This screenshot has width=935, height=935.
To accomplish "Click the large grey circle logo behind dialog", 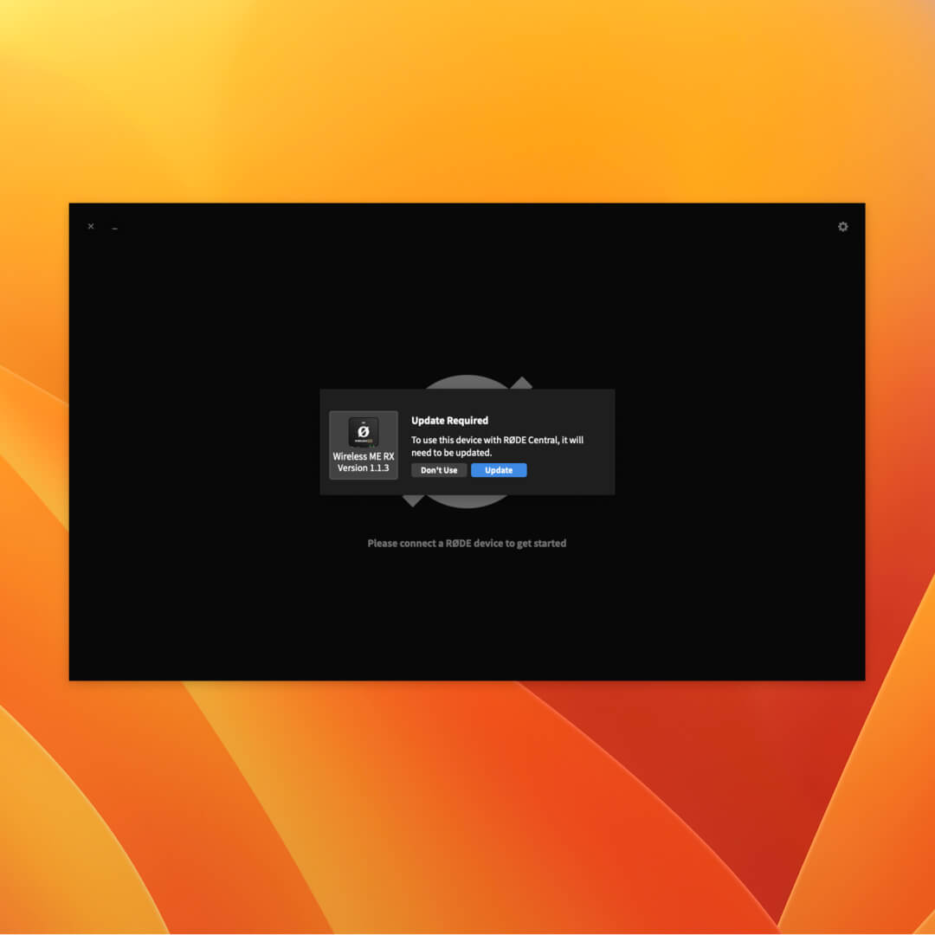I will 467,382.
